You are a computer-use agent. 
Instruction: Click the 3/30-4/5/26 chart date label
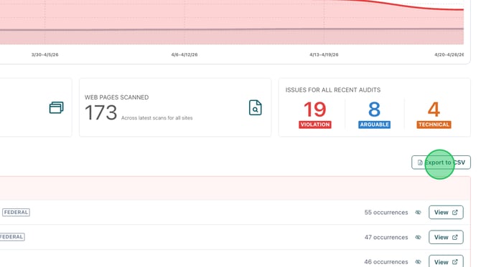45,54
